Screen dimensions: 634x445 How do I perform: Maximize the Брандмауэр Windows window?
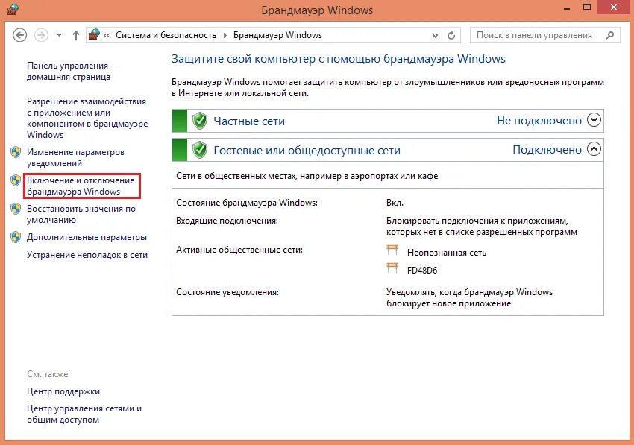point(587,7)
